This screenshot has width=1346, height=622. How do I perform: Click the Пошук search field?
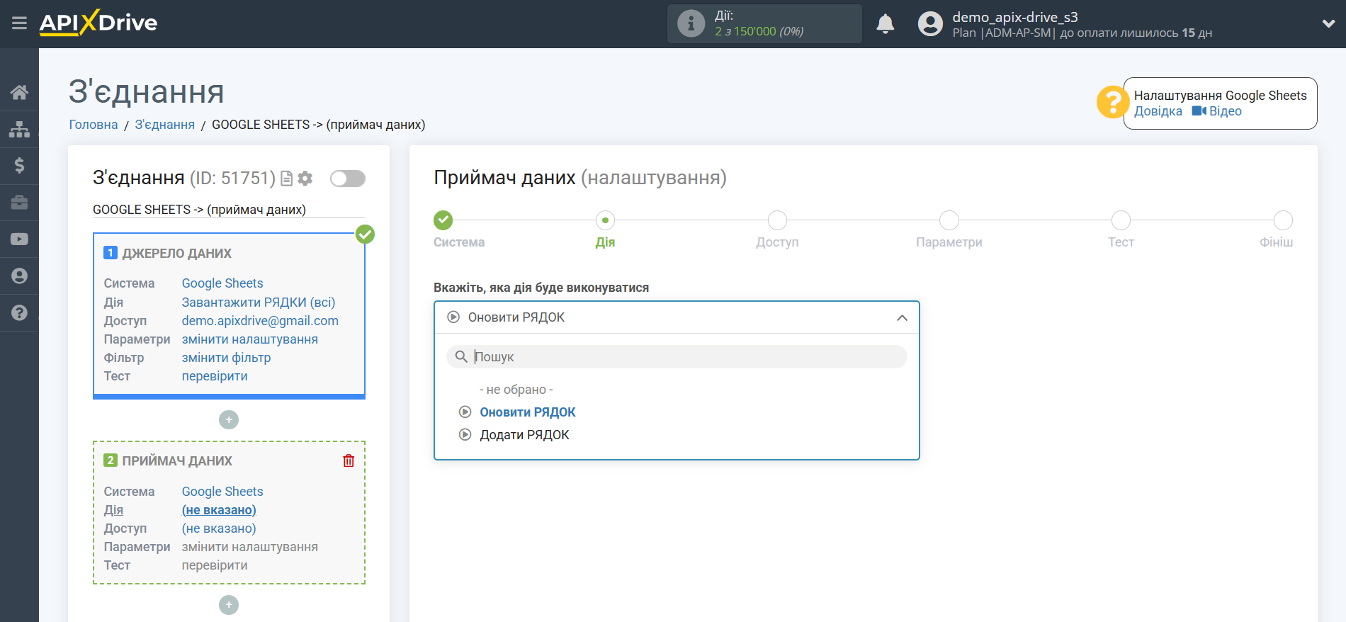click(677, 357)
